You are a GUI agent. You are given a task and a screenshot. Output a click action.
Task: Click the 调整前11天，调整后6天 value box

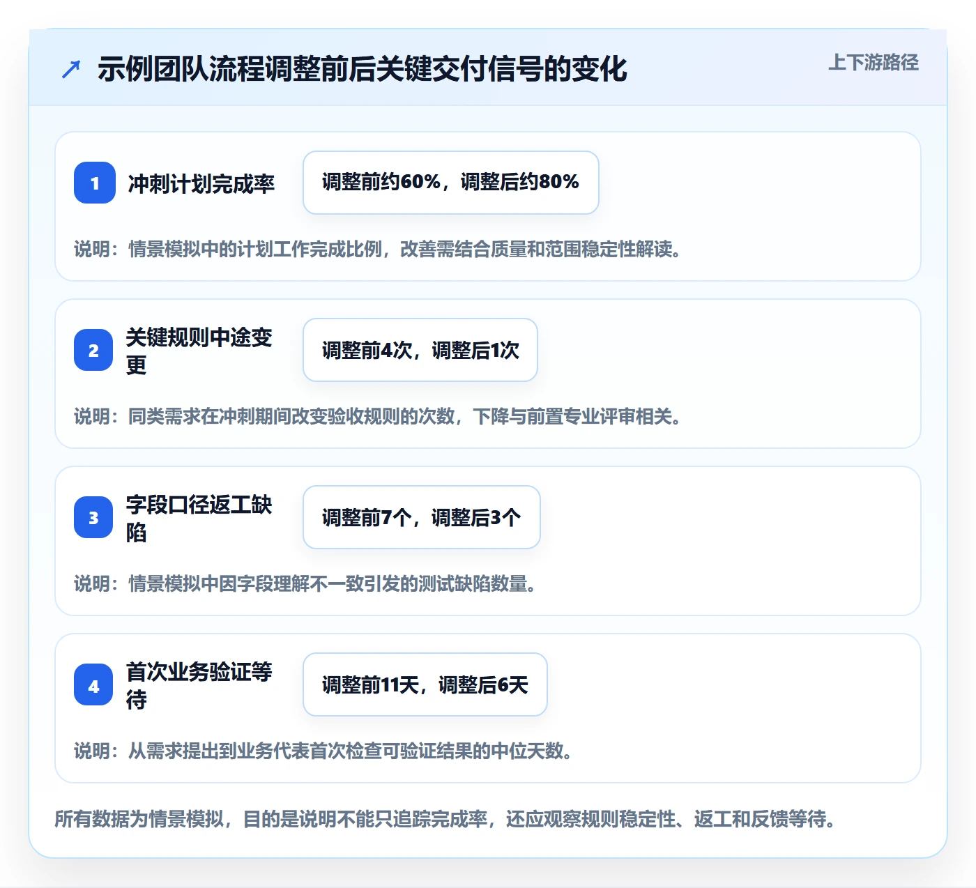pyautogui.click(x=425, y=684)
